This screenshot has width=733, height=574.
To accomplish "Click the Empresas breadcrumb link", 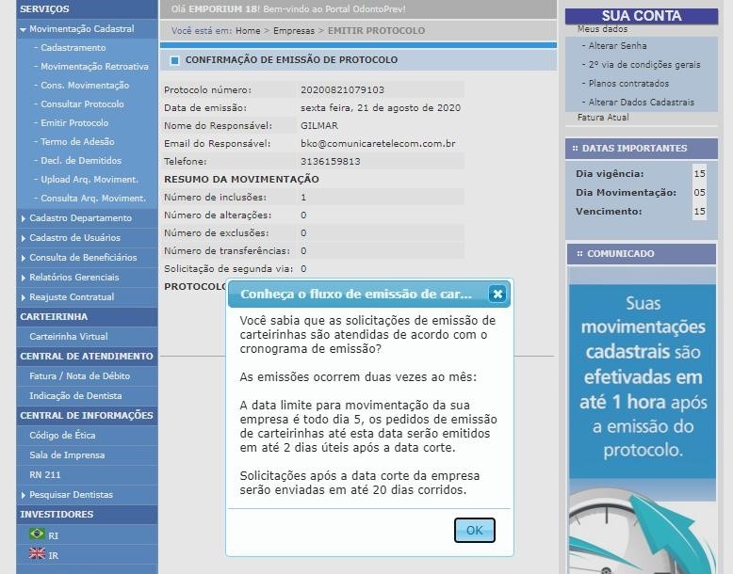I will coord(294,31).
